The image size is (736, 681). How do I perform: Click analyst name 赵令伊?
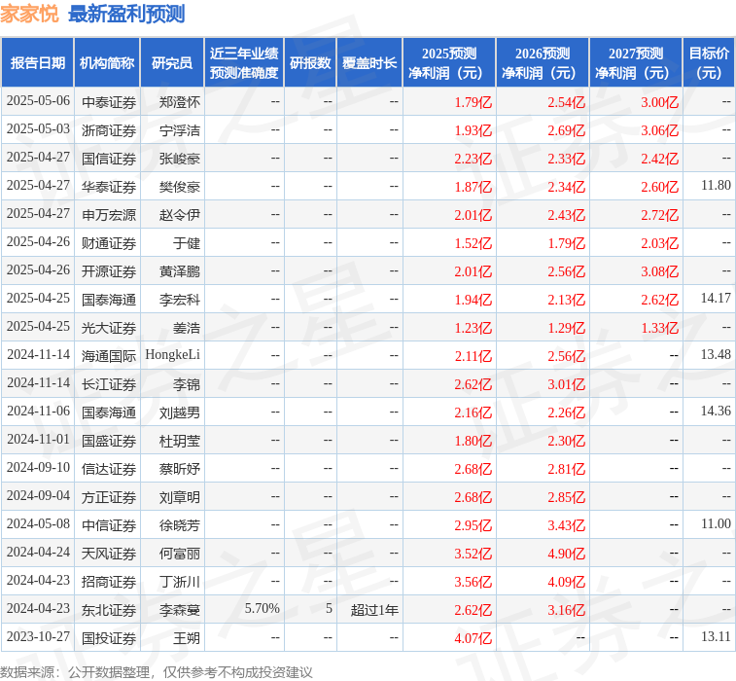point(179,215)
